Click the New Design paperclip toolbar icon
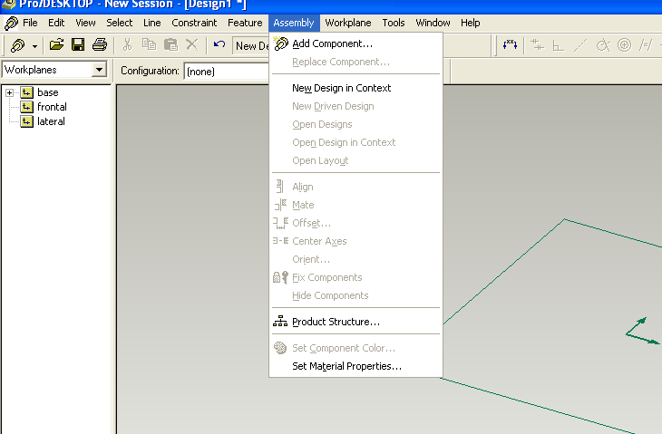Image resolution: width=662 pixels, height=434 pixels. pyautogui.click(x=18, y=45)
